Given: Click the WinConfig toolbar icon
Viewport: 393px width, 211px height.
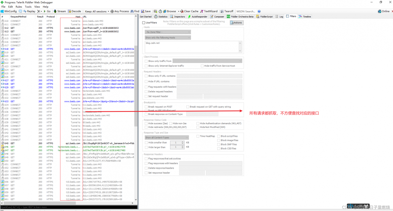Looking at the screenshot, I should point(3,11).
